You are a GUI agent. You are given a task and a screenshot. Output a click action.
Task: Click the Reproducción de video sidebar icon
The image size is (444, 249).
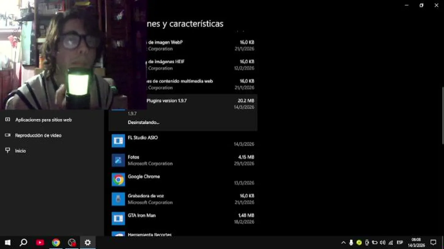[x=8, y=135]
